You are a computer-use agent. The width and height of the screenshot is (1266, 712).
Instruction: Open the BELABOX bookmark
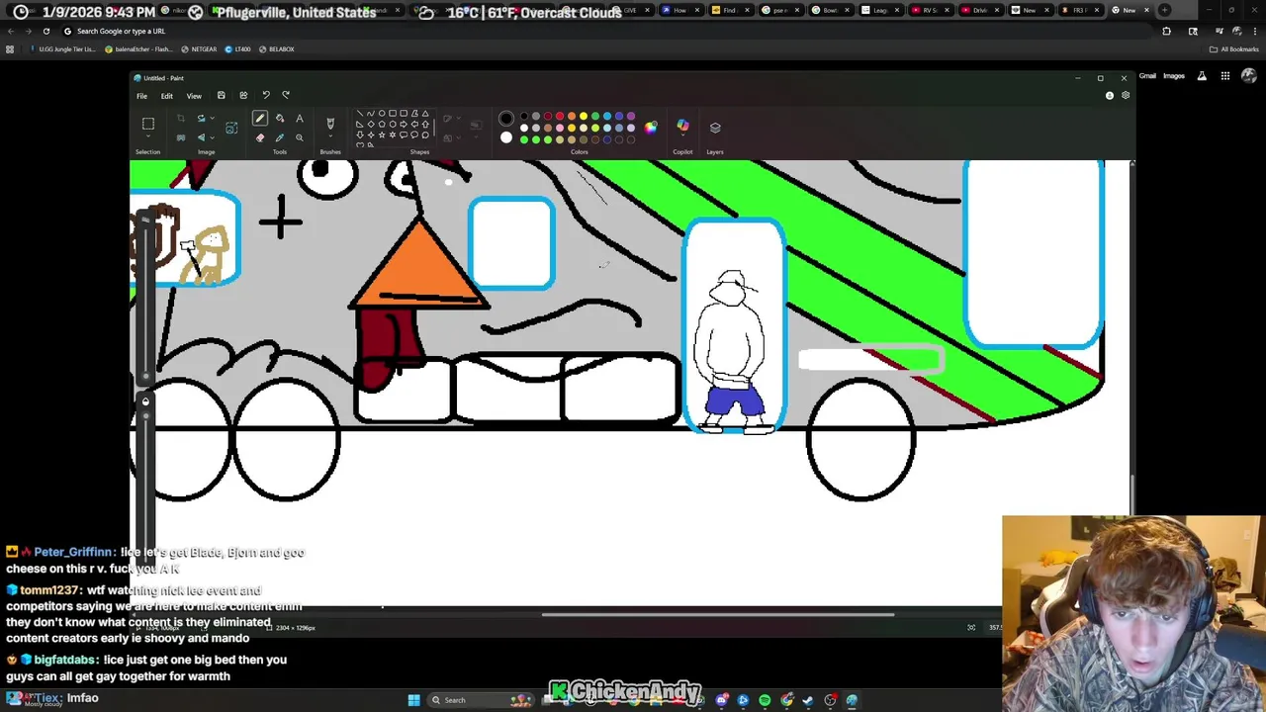click(x=276, y=48)
